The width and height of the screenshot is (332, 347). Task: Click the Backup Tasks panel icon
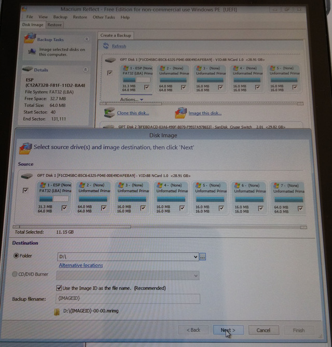point(30,38)
